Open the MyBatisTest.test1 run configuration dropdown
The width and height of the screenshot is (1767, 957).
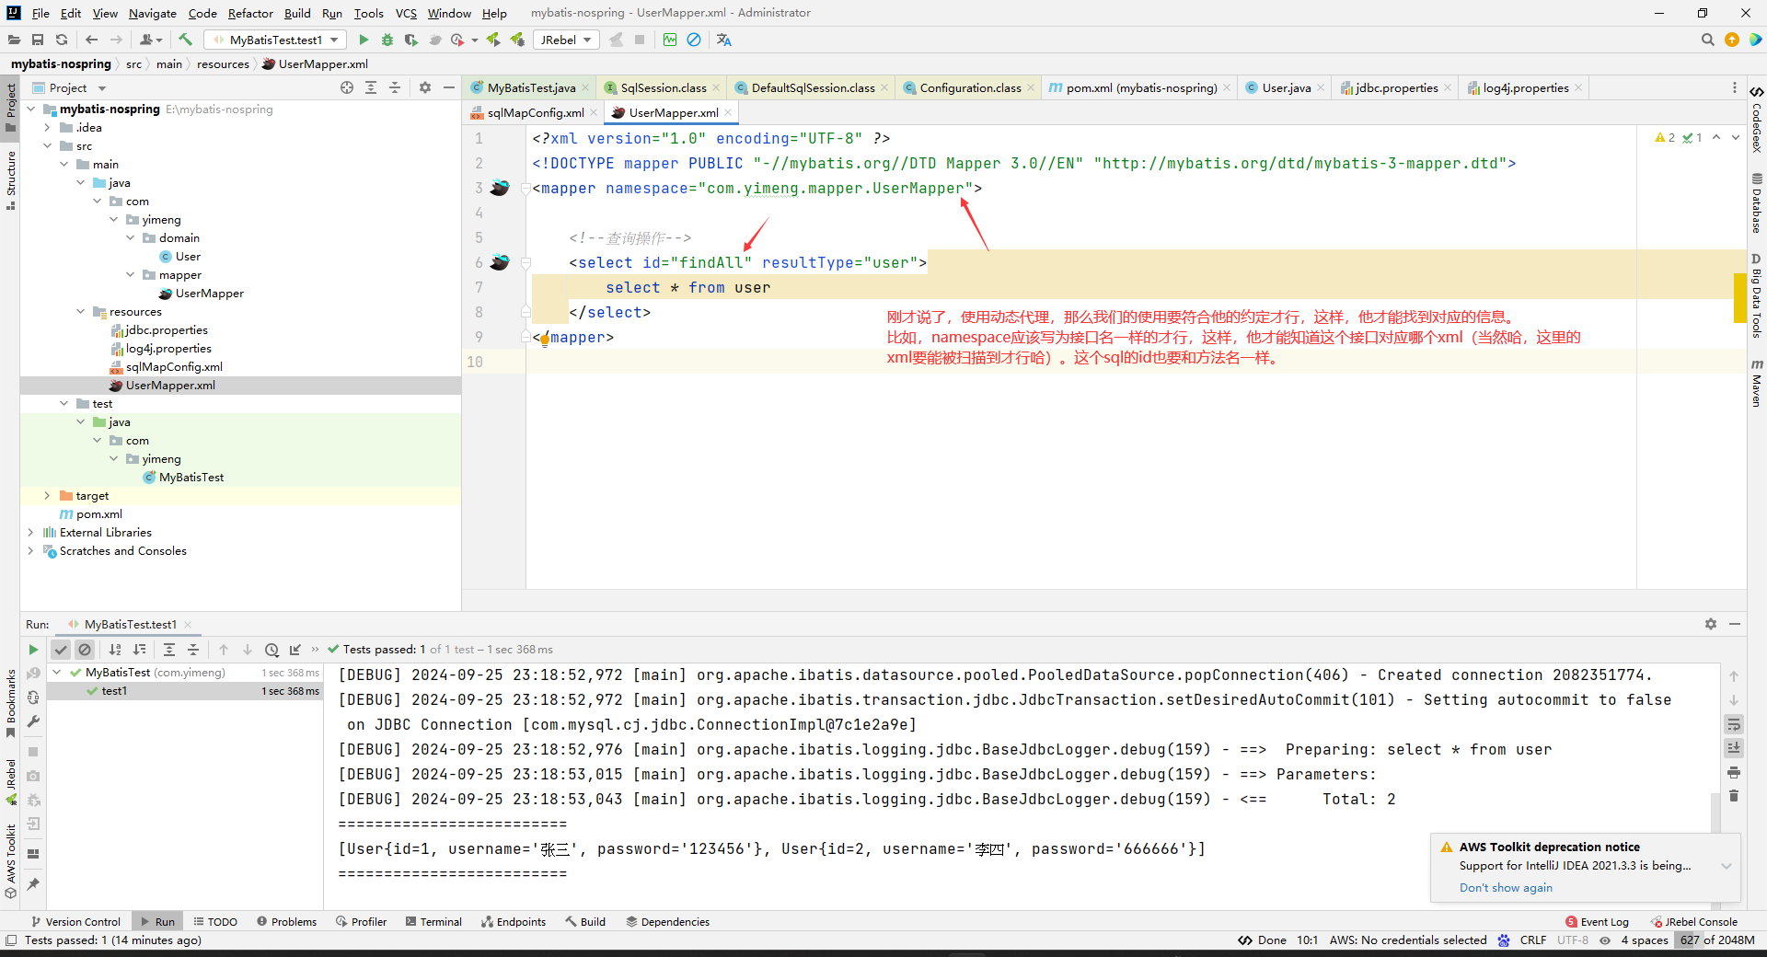tap(276, 40)
